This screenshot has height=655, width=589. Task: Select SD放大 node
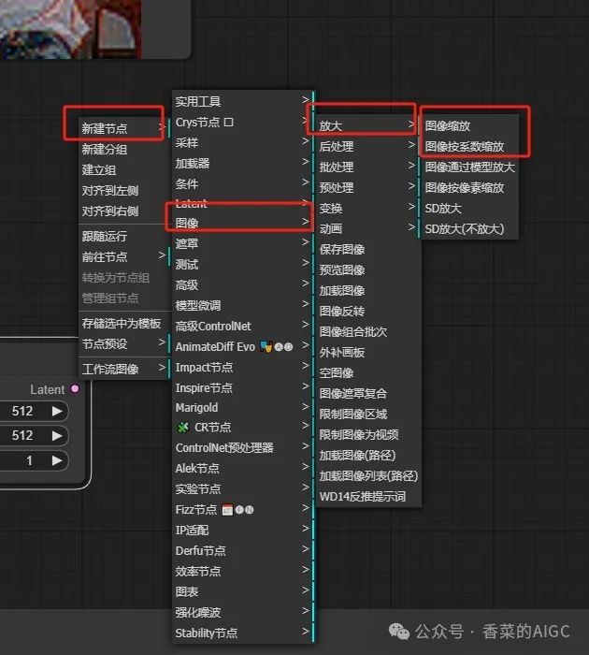tap(469, 208)
